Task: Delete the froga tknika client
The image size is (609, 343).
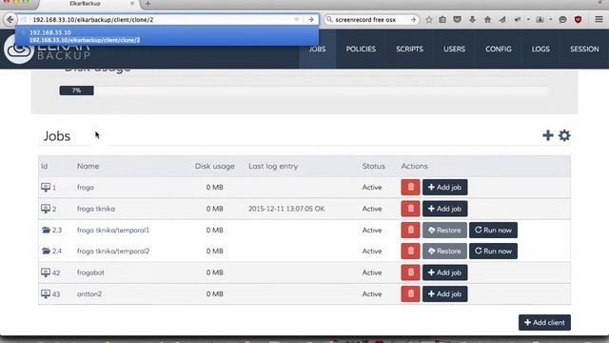Action: pyautogui.click(x=410, y=209)
